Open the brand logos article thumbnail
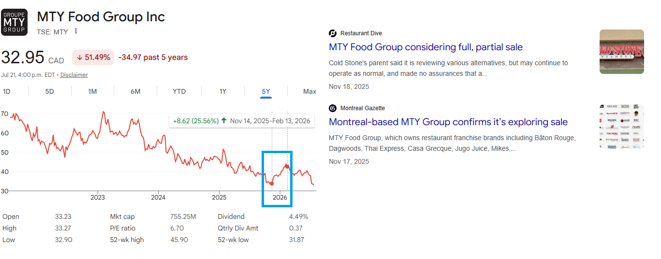 coord(622,127)
